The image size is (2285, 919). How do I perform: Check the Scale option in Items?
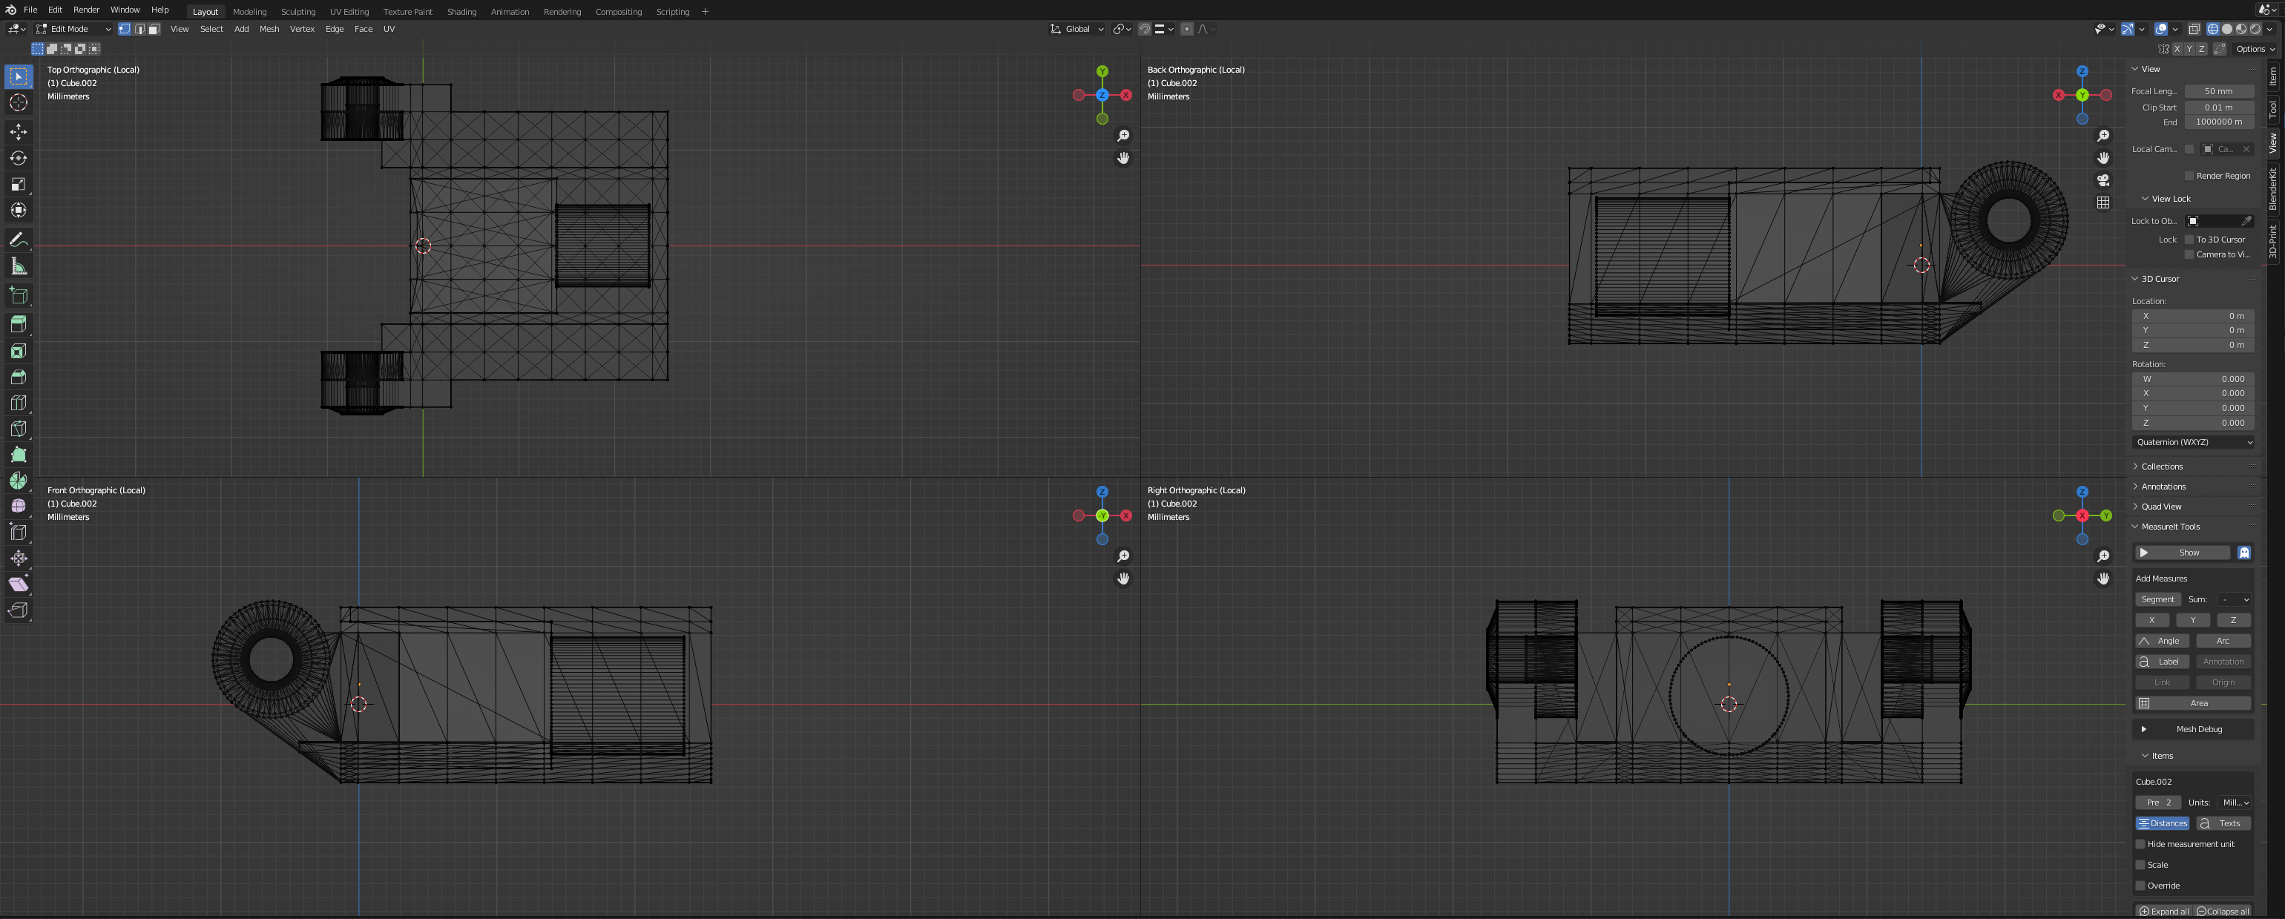(2140, 865)
